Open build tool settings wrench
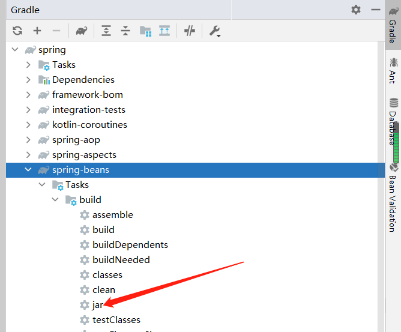Viewport: 401px width, 332px height. pyautogui.click(x=215, y=31)
